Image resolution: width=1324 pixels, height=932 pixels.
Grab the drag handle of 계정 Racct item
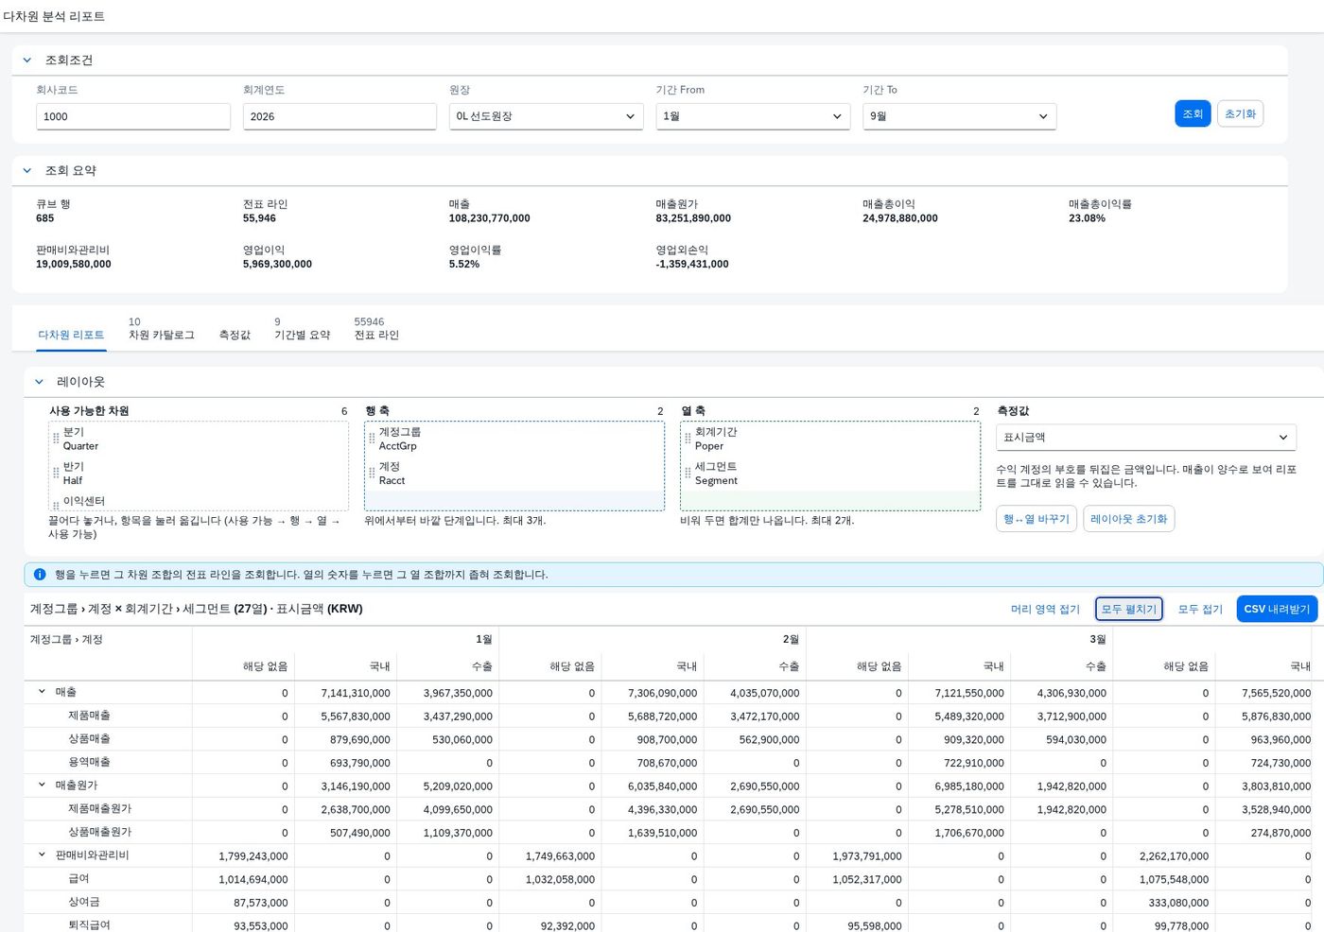pos(372,474)
